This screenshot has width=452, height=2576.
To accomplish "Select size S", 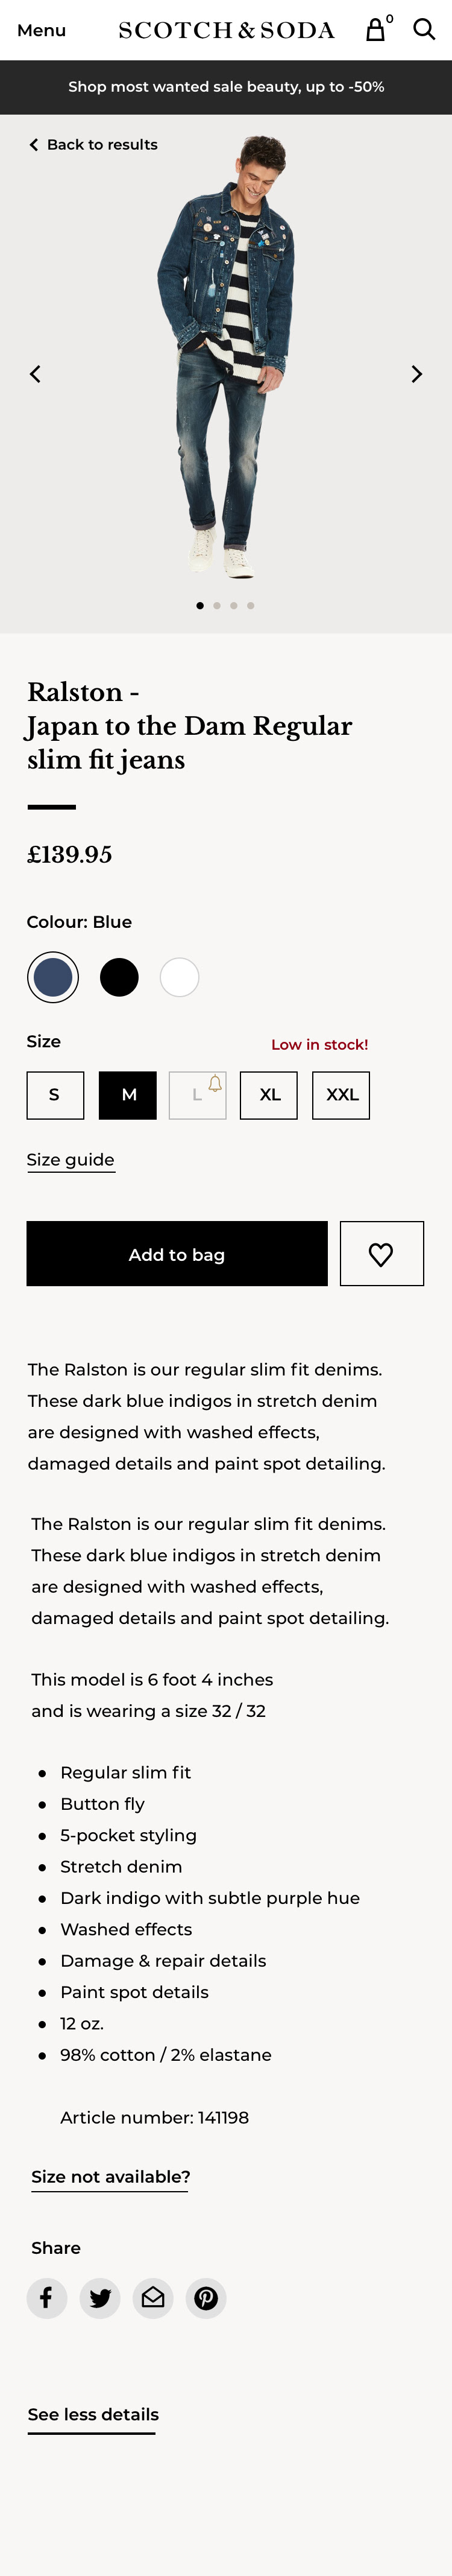I will (55, 1095).
